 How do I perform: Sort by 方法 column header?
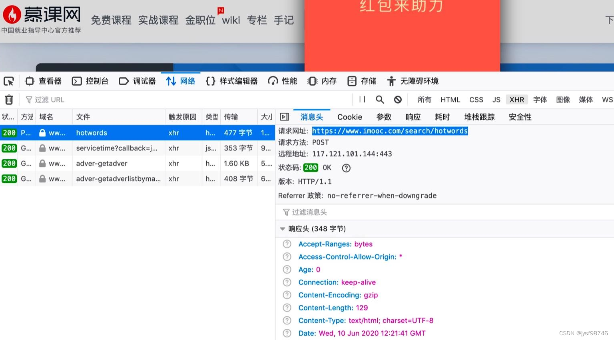(x=27, y=117)
